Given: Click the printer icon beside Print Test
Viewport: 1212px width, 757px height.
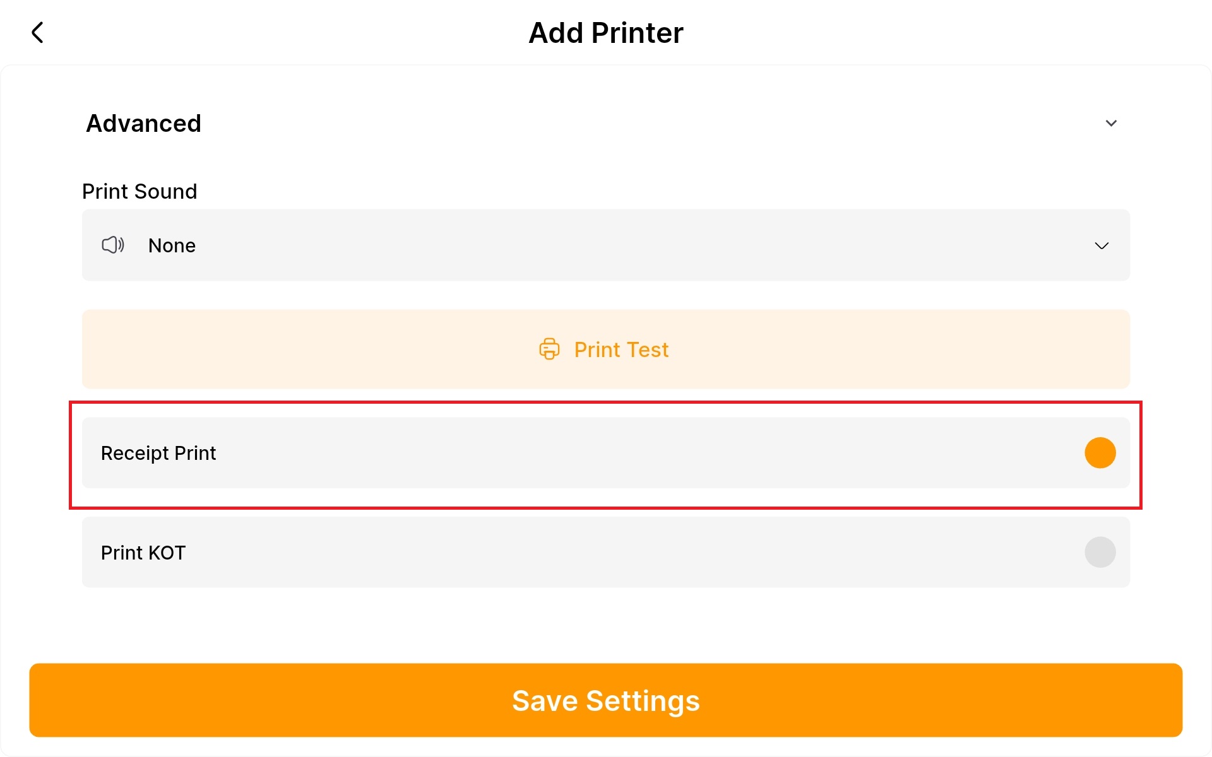Looking at the screenshot, I should pyautogui.click(x=549, y=349).
